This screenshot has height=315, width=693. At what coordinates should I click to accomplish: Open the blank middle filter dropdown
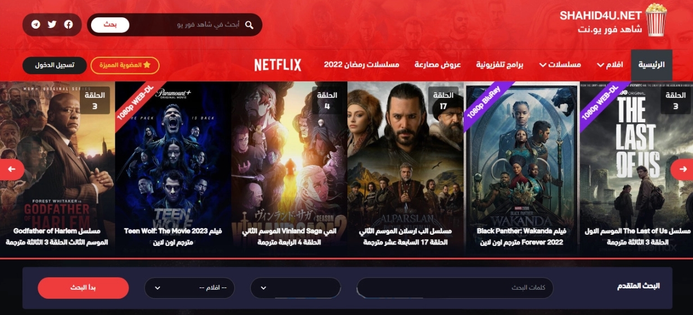(x=296, y=288)
